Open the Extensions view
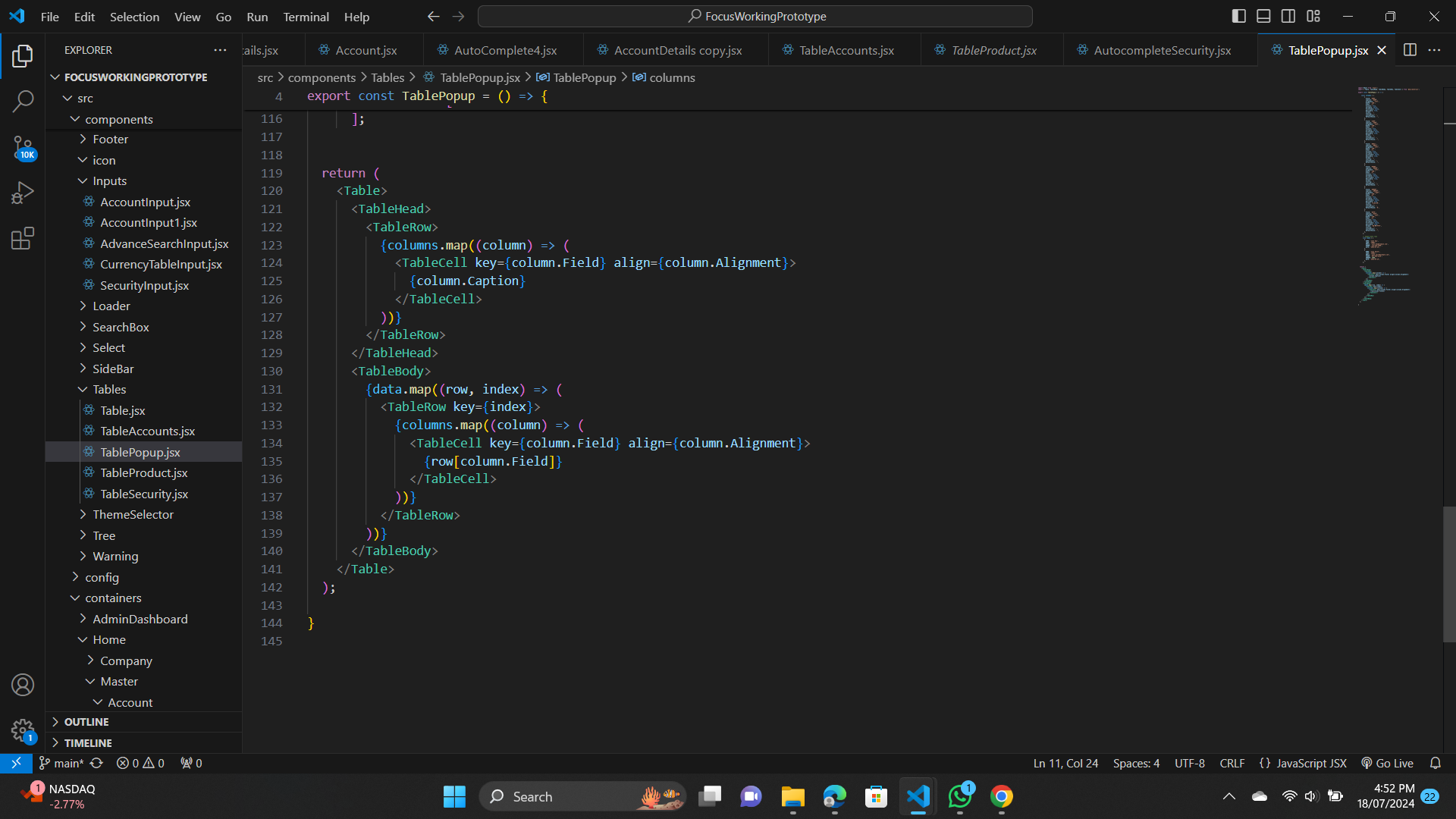The image size is (1456, 819). point(23,239)
